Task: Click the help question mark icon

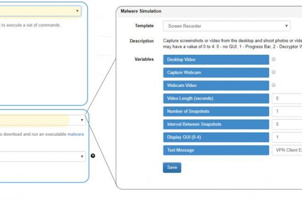Action: pyautogui.click(x=93, y=156)
